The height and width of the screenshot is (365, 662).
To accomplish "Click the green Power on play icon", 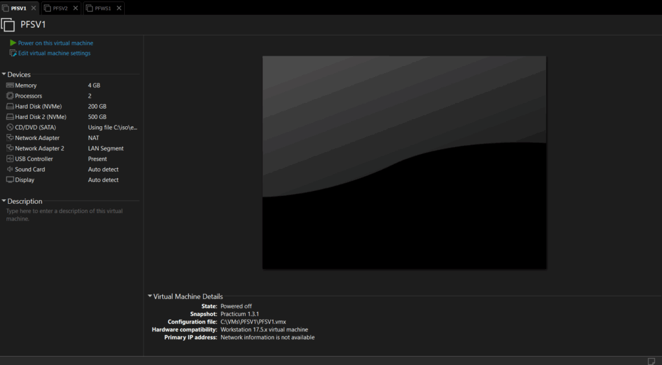I will 13,43.
